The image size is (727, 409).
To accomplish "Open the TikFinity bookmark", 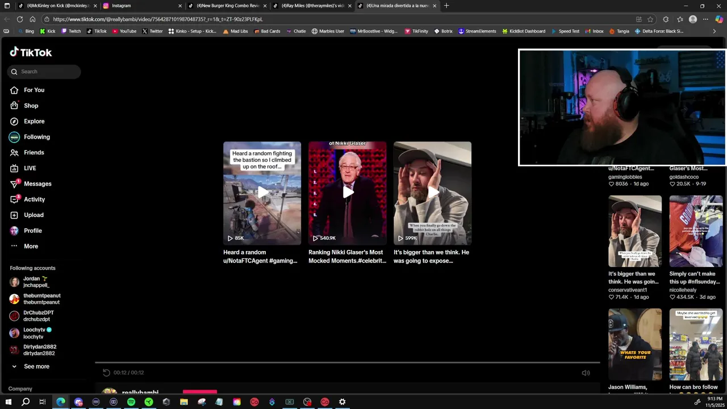I will click(416, 31).
